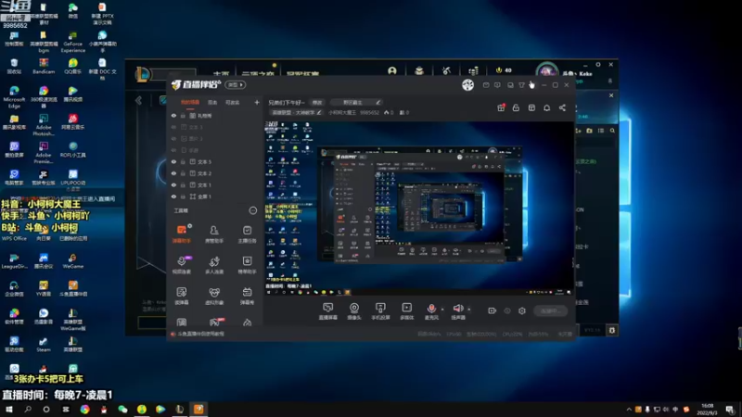Screen dimensions: 742x417
Task: Collapse the 工具箱 toolbox section
Action: [x=252, y=210]
